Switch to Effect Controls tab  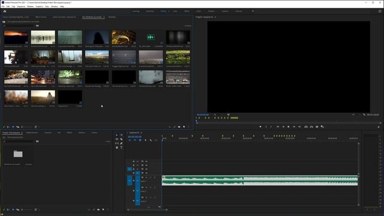pos(41,17)
